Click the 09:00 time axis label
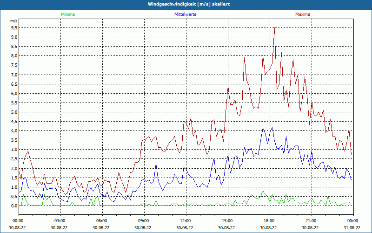 point(143,221)
